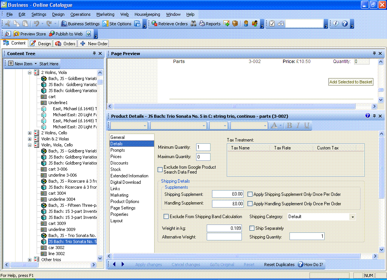Click the Publish to Web icon

51,34
